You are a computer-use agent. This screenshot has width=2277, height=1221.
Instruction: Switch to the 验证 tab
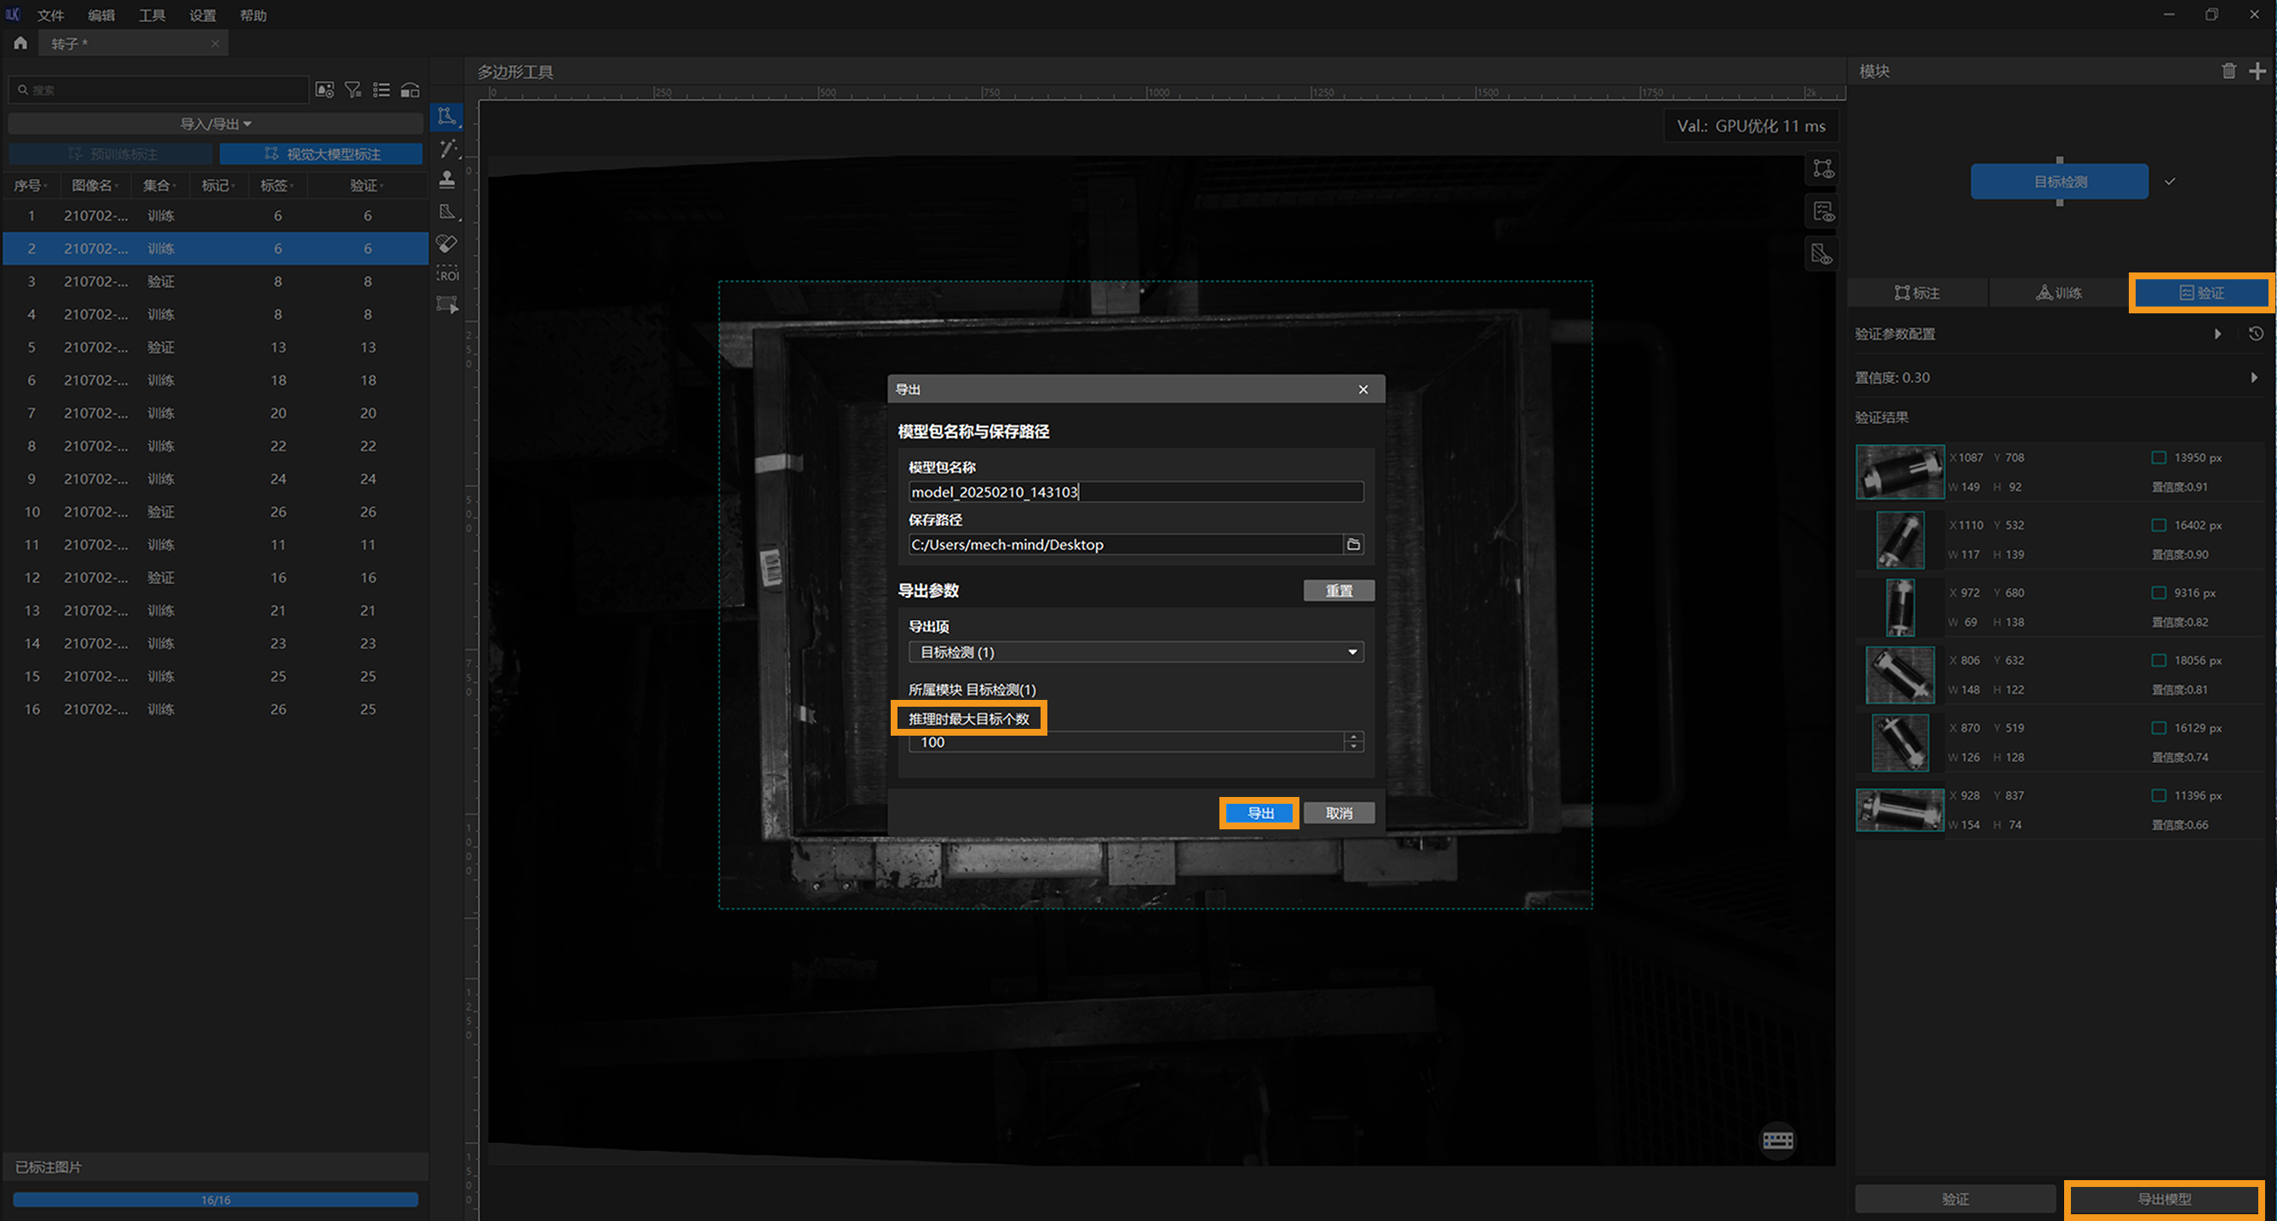click(x=2201, y=293)
